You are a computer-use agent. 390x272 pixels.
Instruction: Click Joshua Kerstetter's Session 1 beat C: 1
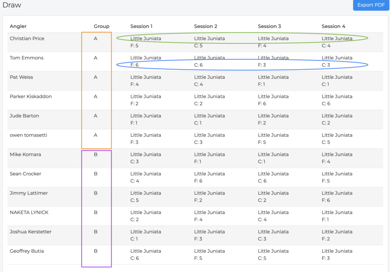pyautogui.click(x=134, y=239)
